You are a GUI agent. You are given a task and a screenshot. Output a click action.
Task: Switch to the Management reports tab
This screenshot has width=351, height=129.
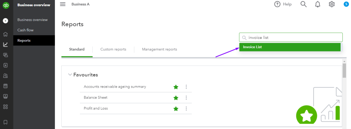click(159, 49)
